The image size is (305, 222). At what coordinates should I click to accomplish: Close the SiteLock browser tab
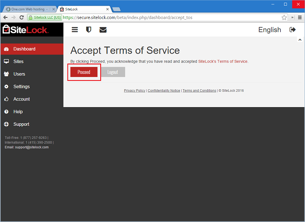107,9
